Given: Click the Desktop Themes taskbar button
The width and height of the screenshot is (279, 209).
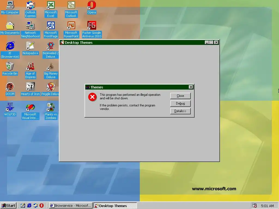Looking at the screenshot, I should 115,206.
